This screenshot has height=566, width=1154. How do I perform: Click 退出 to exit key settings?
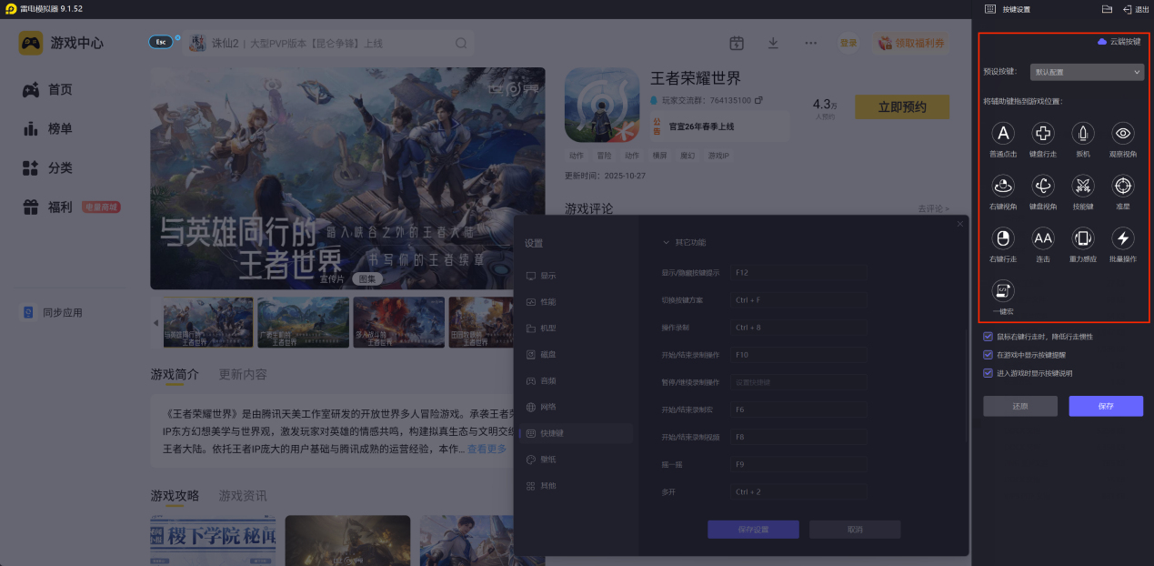pyautogui.click(x=1136, y=9)
